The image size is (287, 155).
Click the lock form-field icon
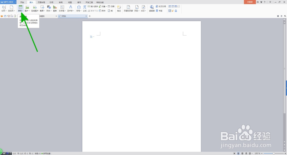[176, 11]
